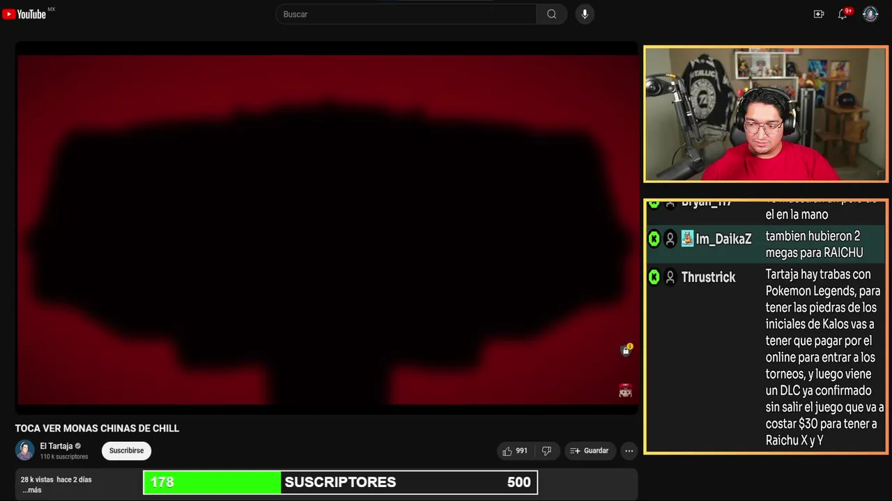This screenshot has height=501, width=892.
Task: Click chat message about megas para RAICHU
Action: pos(814,244)
